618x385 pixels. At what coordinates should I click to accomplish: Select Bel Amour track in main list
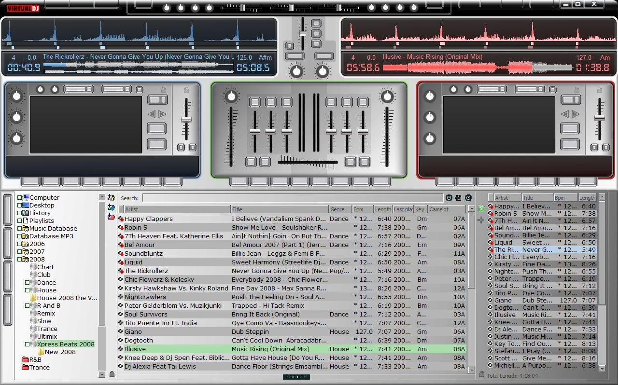292,245
